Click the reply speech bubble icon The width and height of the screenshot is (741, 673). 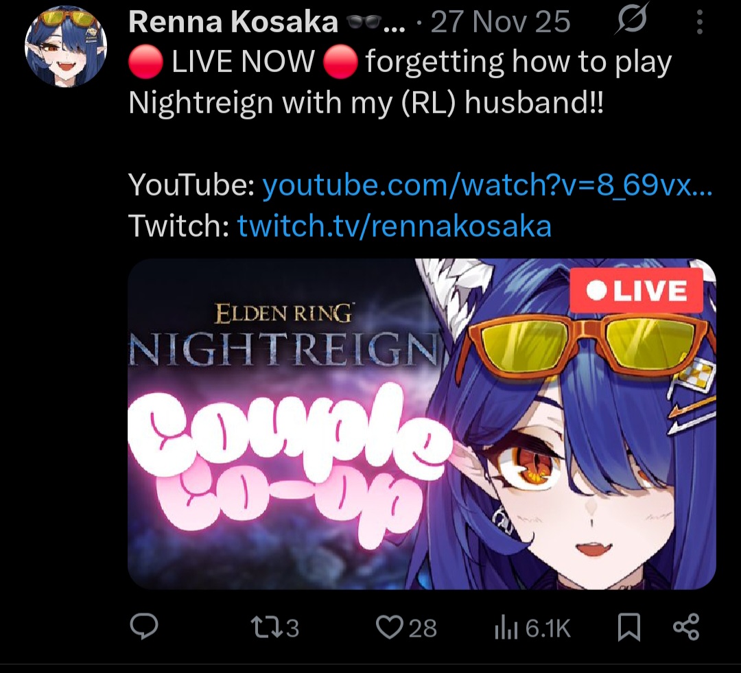point(144,626)
